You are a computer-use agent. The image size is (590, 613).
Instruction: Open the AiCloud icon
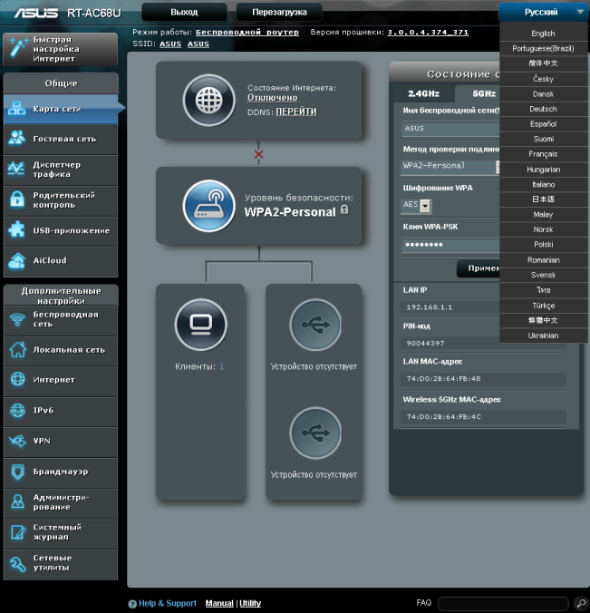point(17,261)
